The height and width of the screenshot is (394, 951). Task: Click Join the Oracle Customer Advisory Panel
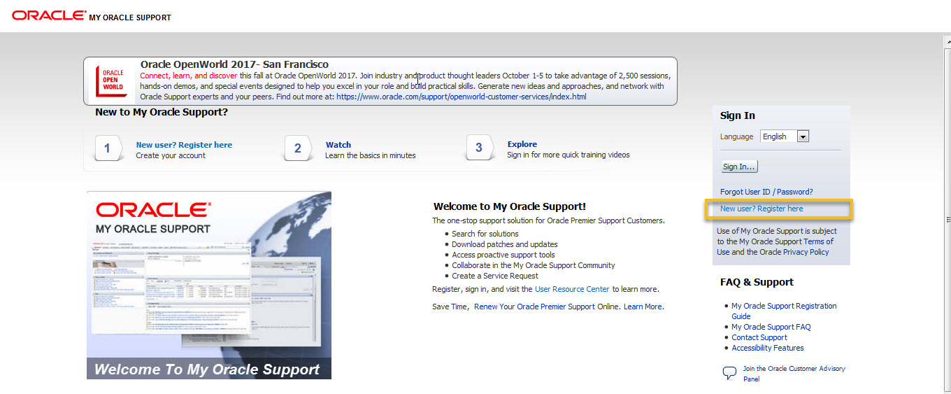pyautogui.click(x=794, y=374)
